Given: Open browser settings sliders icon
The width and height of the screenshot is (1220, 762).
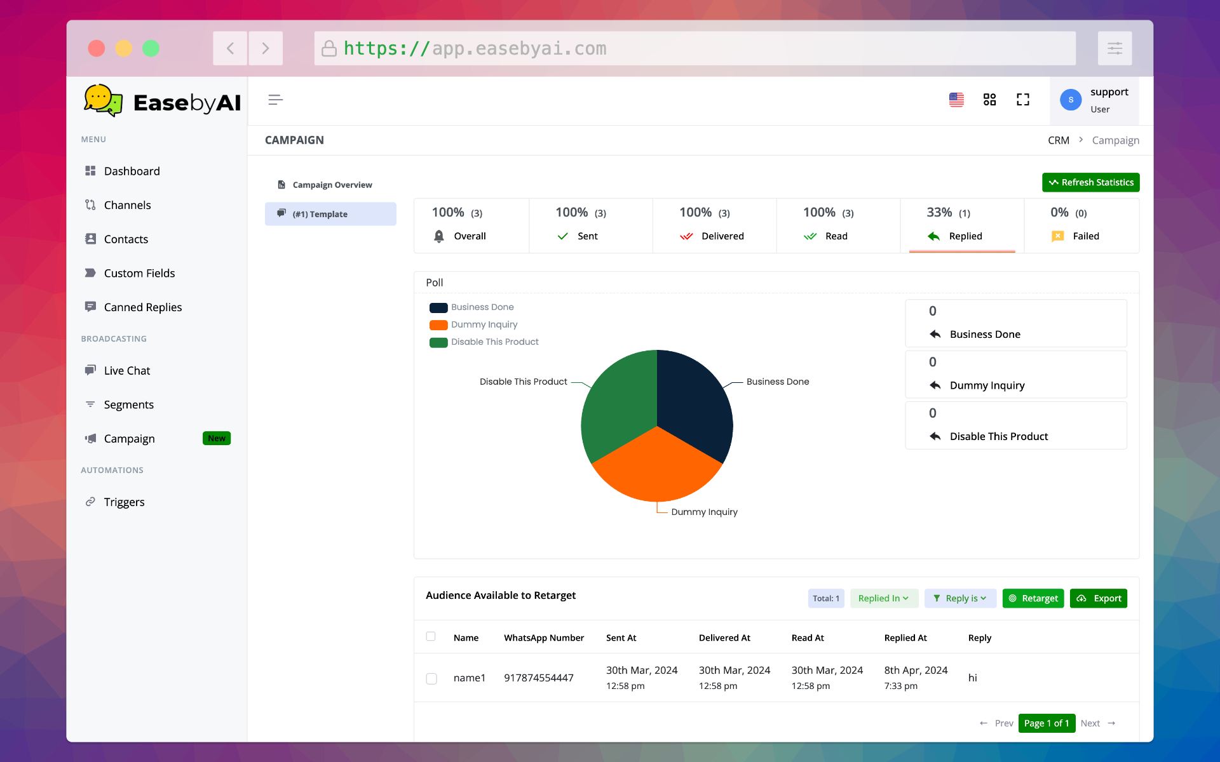Looking at the screenshot, I should (x=1115, y=48).
